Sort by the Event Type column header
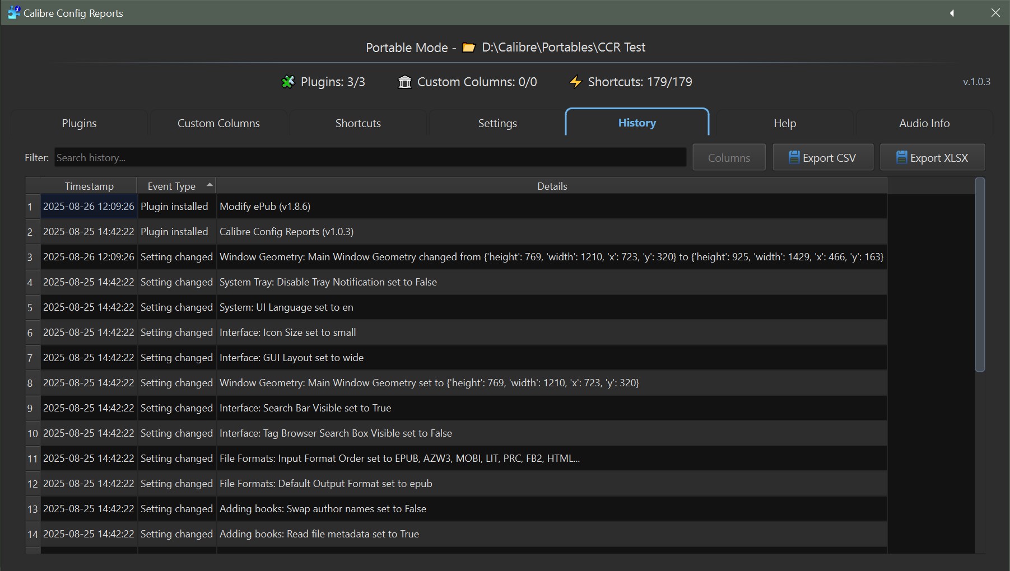Viewport: 1010px width, 571px height. point(171,186)
